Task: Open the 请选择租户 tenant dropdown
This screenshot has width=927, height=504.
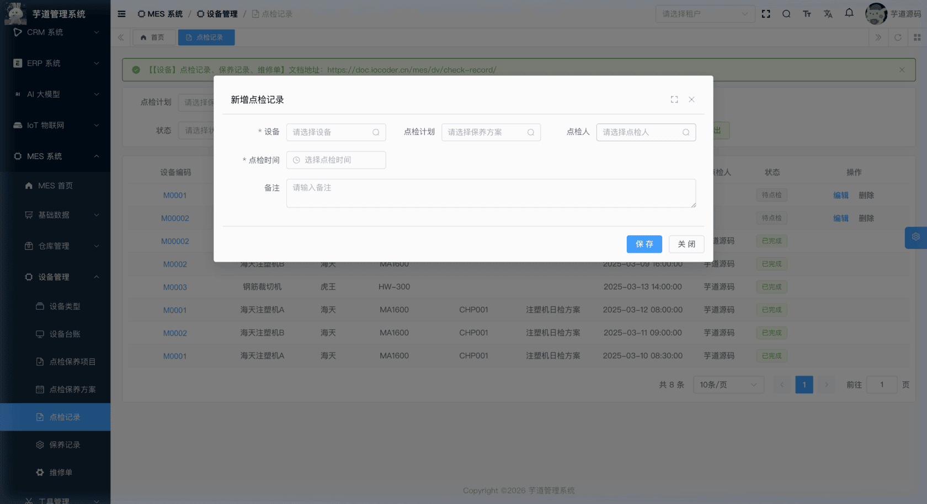Action: coord(705,13)
